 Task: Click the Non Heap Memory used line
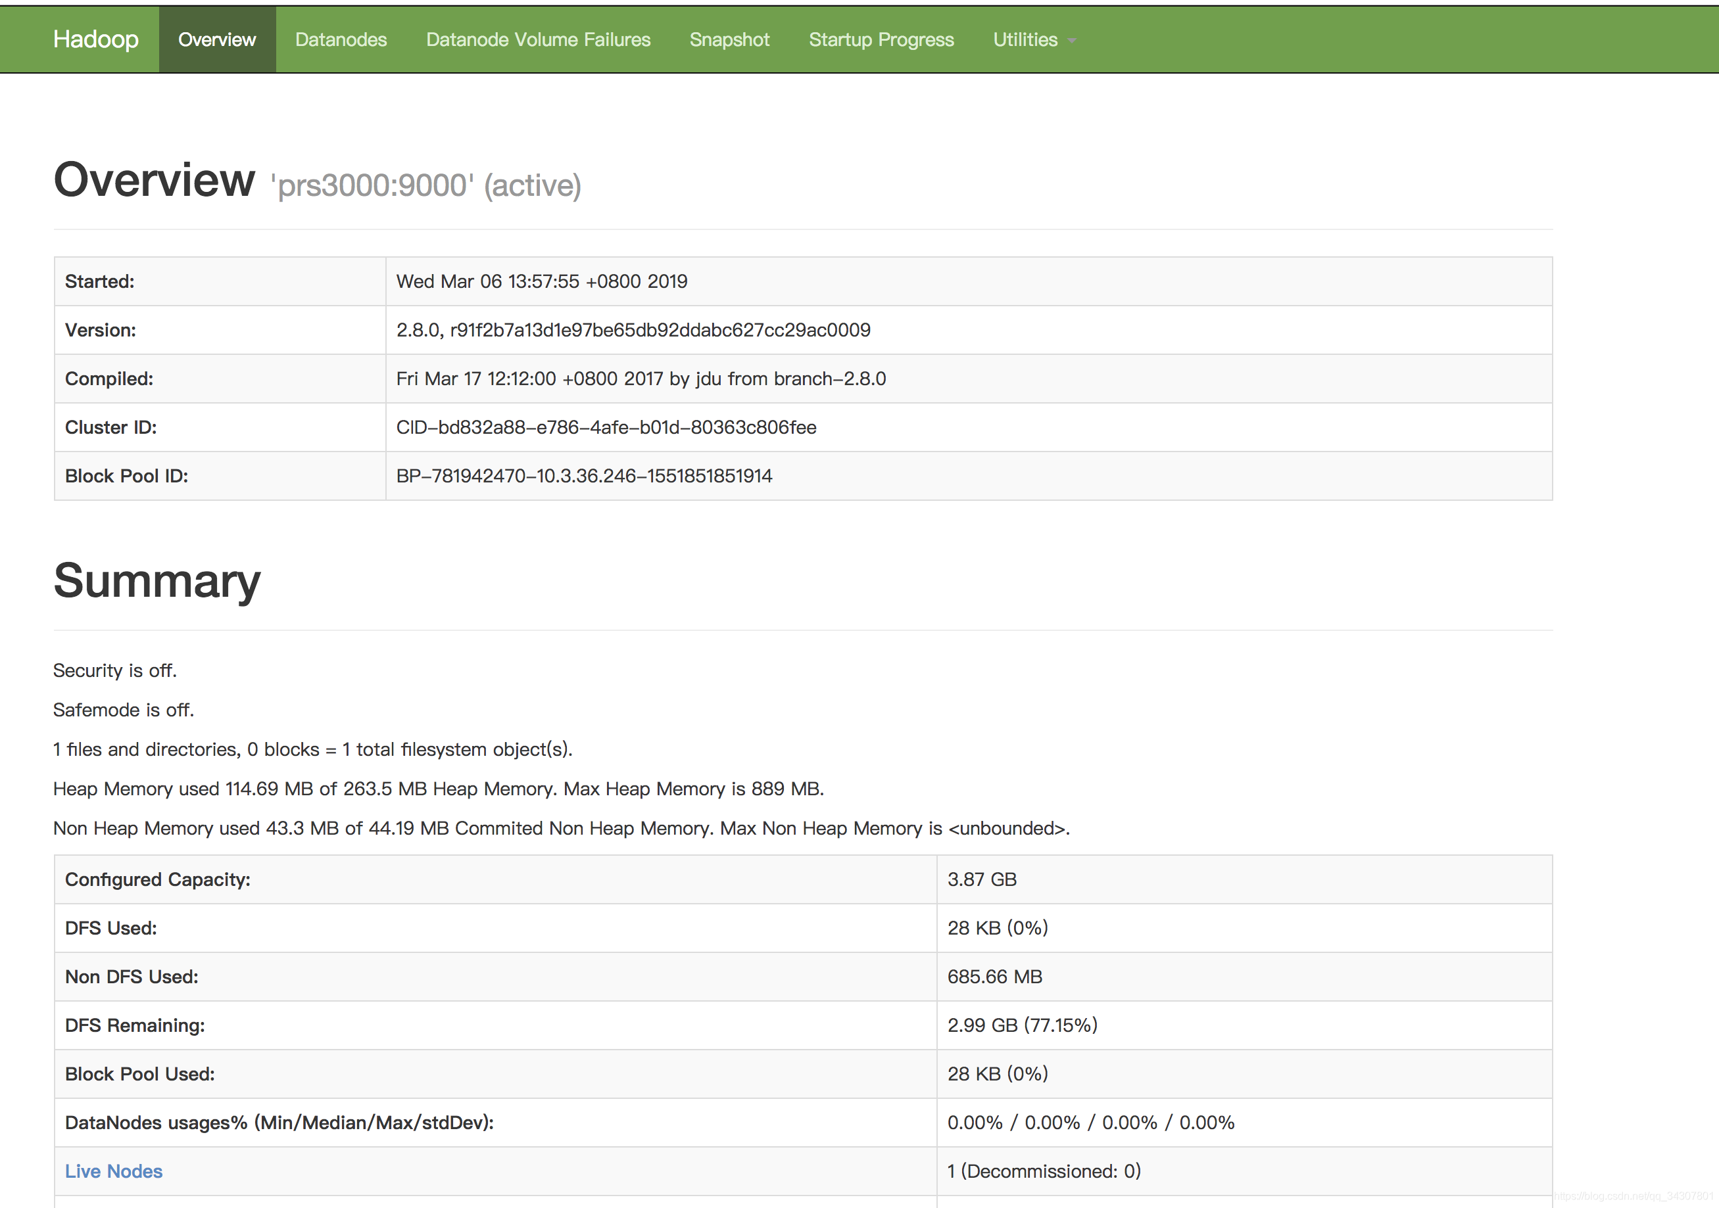(x=562, y=829)
